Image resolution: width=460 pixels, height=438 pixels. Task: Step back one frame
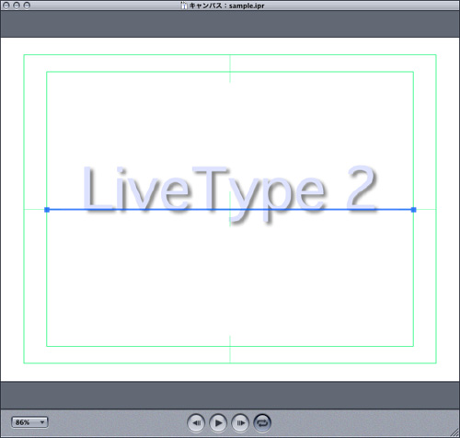(x=196, y=423)
